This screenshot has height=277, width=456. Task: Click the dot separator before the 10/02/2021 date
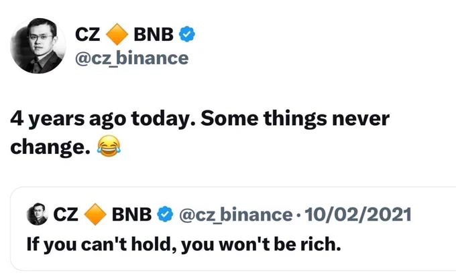298,215
